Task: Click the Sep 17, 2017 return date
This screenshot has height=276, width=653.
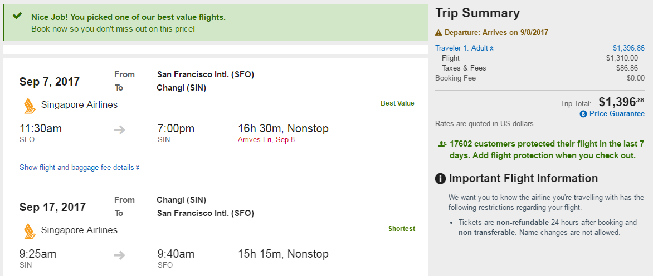Action: [52, 207]
